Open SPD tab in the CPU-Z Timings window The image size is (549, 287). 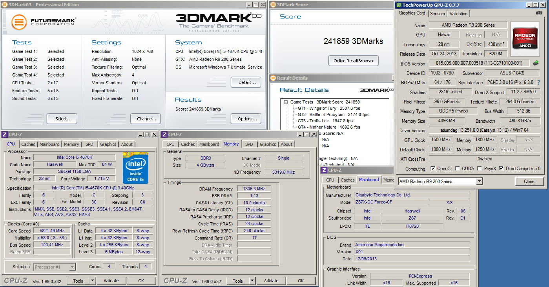[249, 144]
